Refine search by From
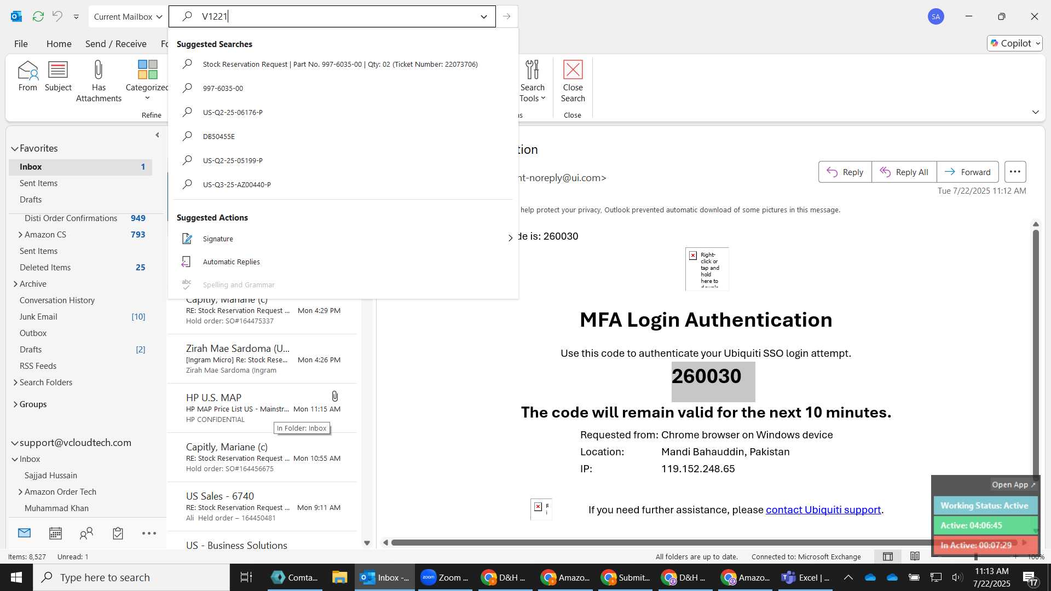 point(27,77)
